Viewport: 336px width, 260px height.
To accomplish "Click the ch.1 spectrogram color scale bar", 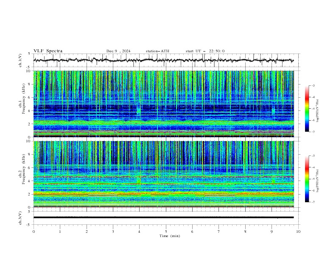I will pos(307,109).
